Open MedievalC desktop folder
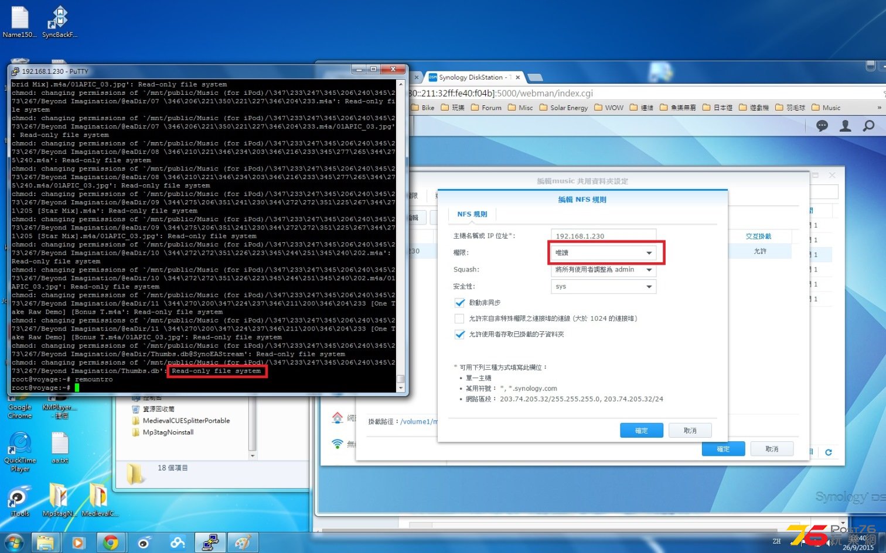Image resolution: width=886 pixels, height=553 pixels. pyautogui.click(x=98, y=500)
